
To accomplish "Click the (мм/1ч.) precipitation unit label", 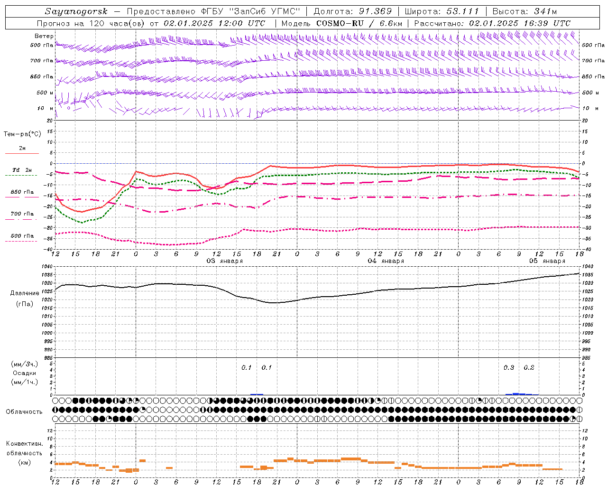I will [25, 382].
